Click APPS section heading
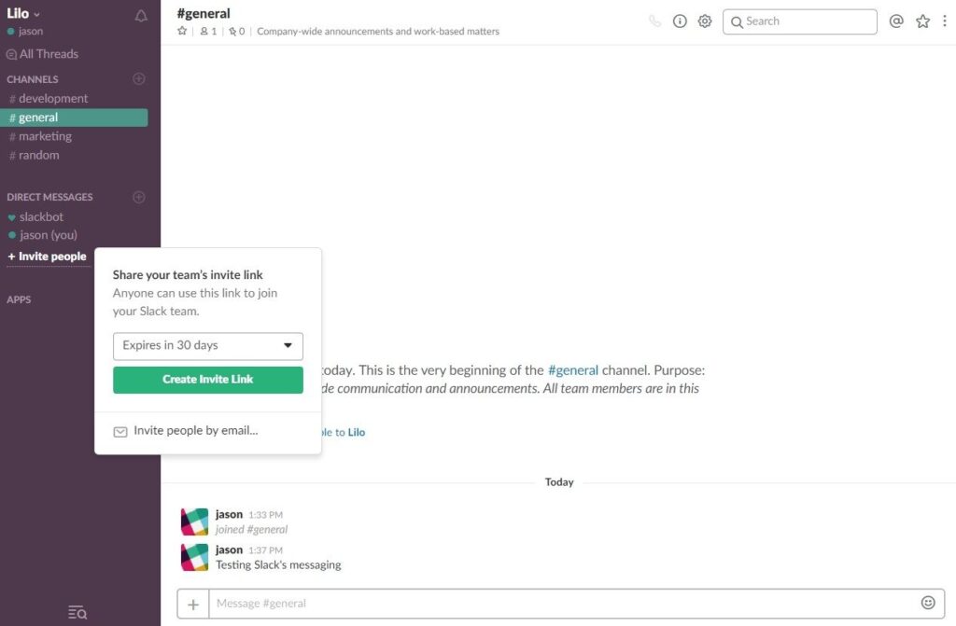Viewport: 956px width, 626px height. (x=19, y=299)
